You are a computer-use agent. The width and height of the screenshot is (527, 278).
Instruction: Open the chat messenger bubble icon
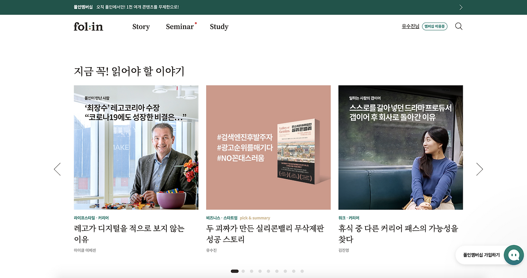tap(514, 255)
